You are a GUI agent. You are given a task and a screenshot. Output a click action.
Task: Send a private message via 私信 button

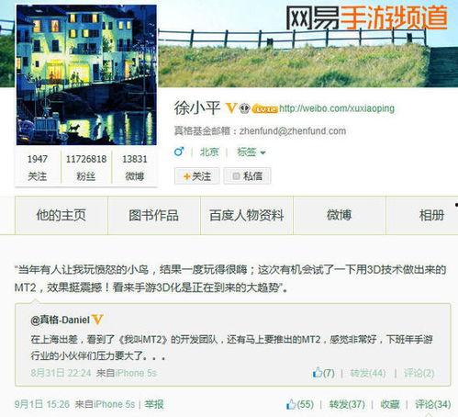point(247,176)
